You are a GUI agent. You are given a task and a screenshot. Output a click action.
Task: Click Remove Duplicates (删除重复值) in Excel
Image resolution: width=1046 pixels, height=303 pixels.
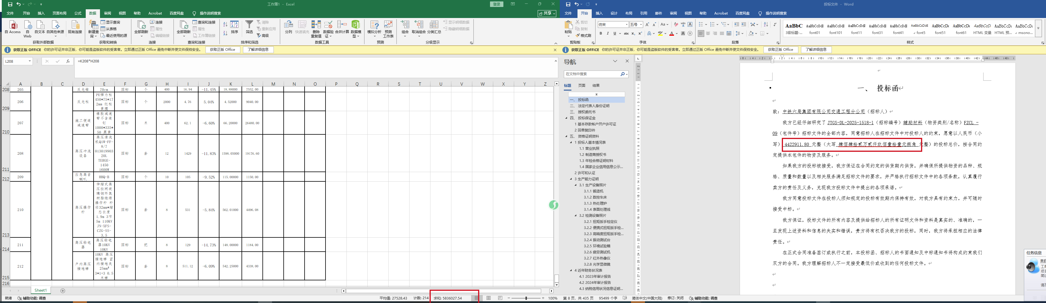pos(316,28)
